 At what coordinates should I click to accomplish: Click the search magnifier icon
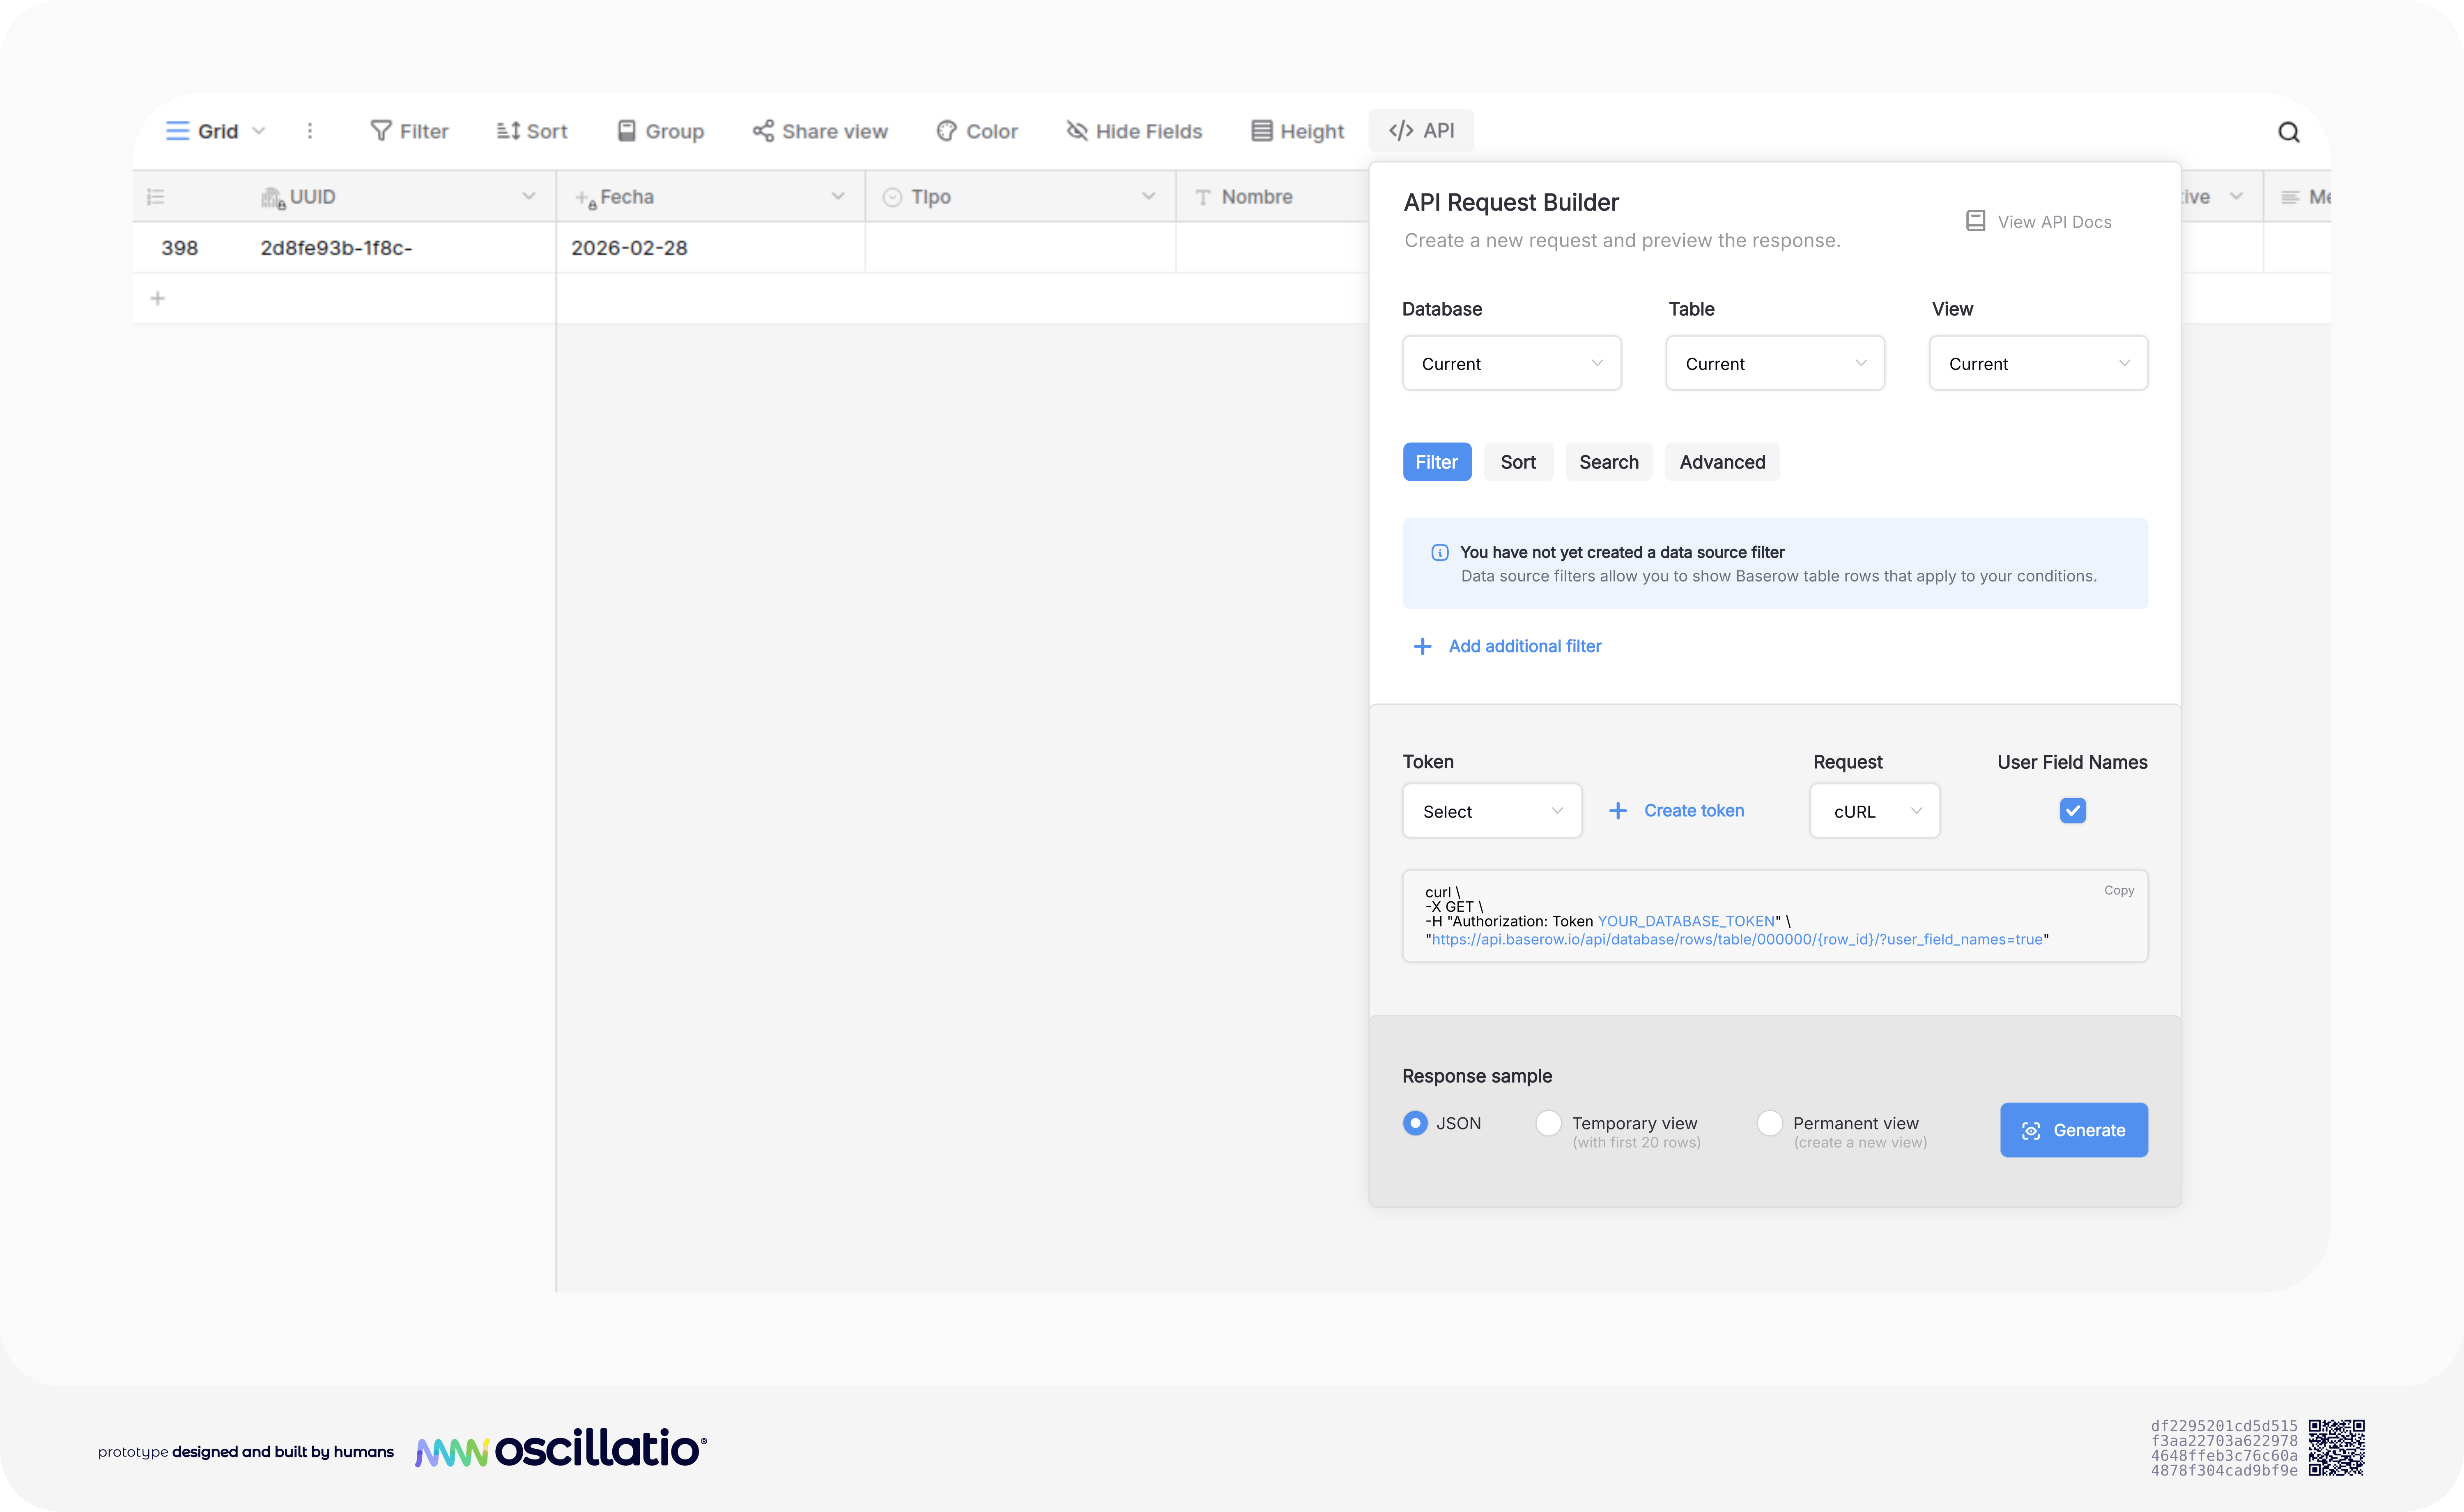[2288, 132]
